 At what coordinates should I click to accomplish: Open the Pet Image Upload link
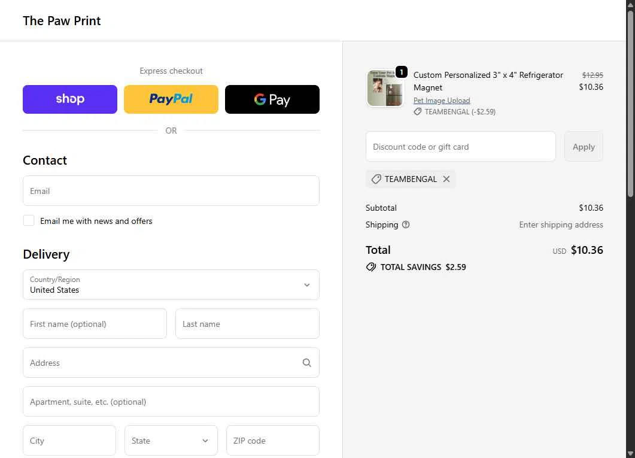(442, 101)
